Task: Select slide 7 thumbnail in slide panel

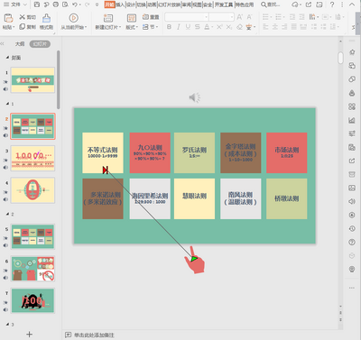Action: click(33, 300)
